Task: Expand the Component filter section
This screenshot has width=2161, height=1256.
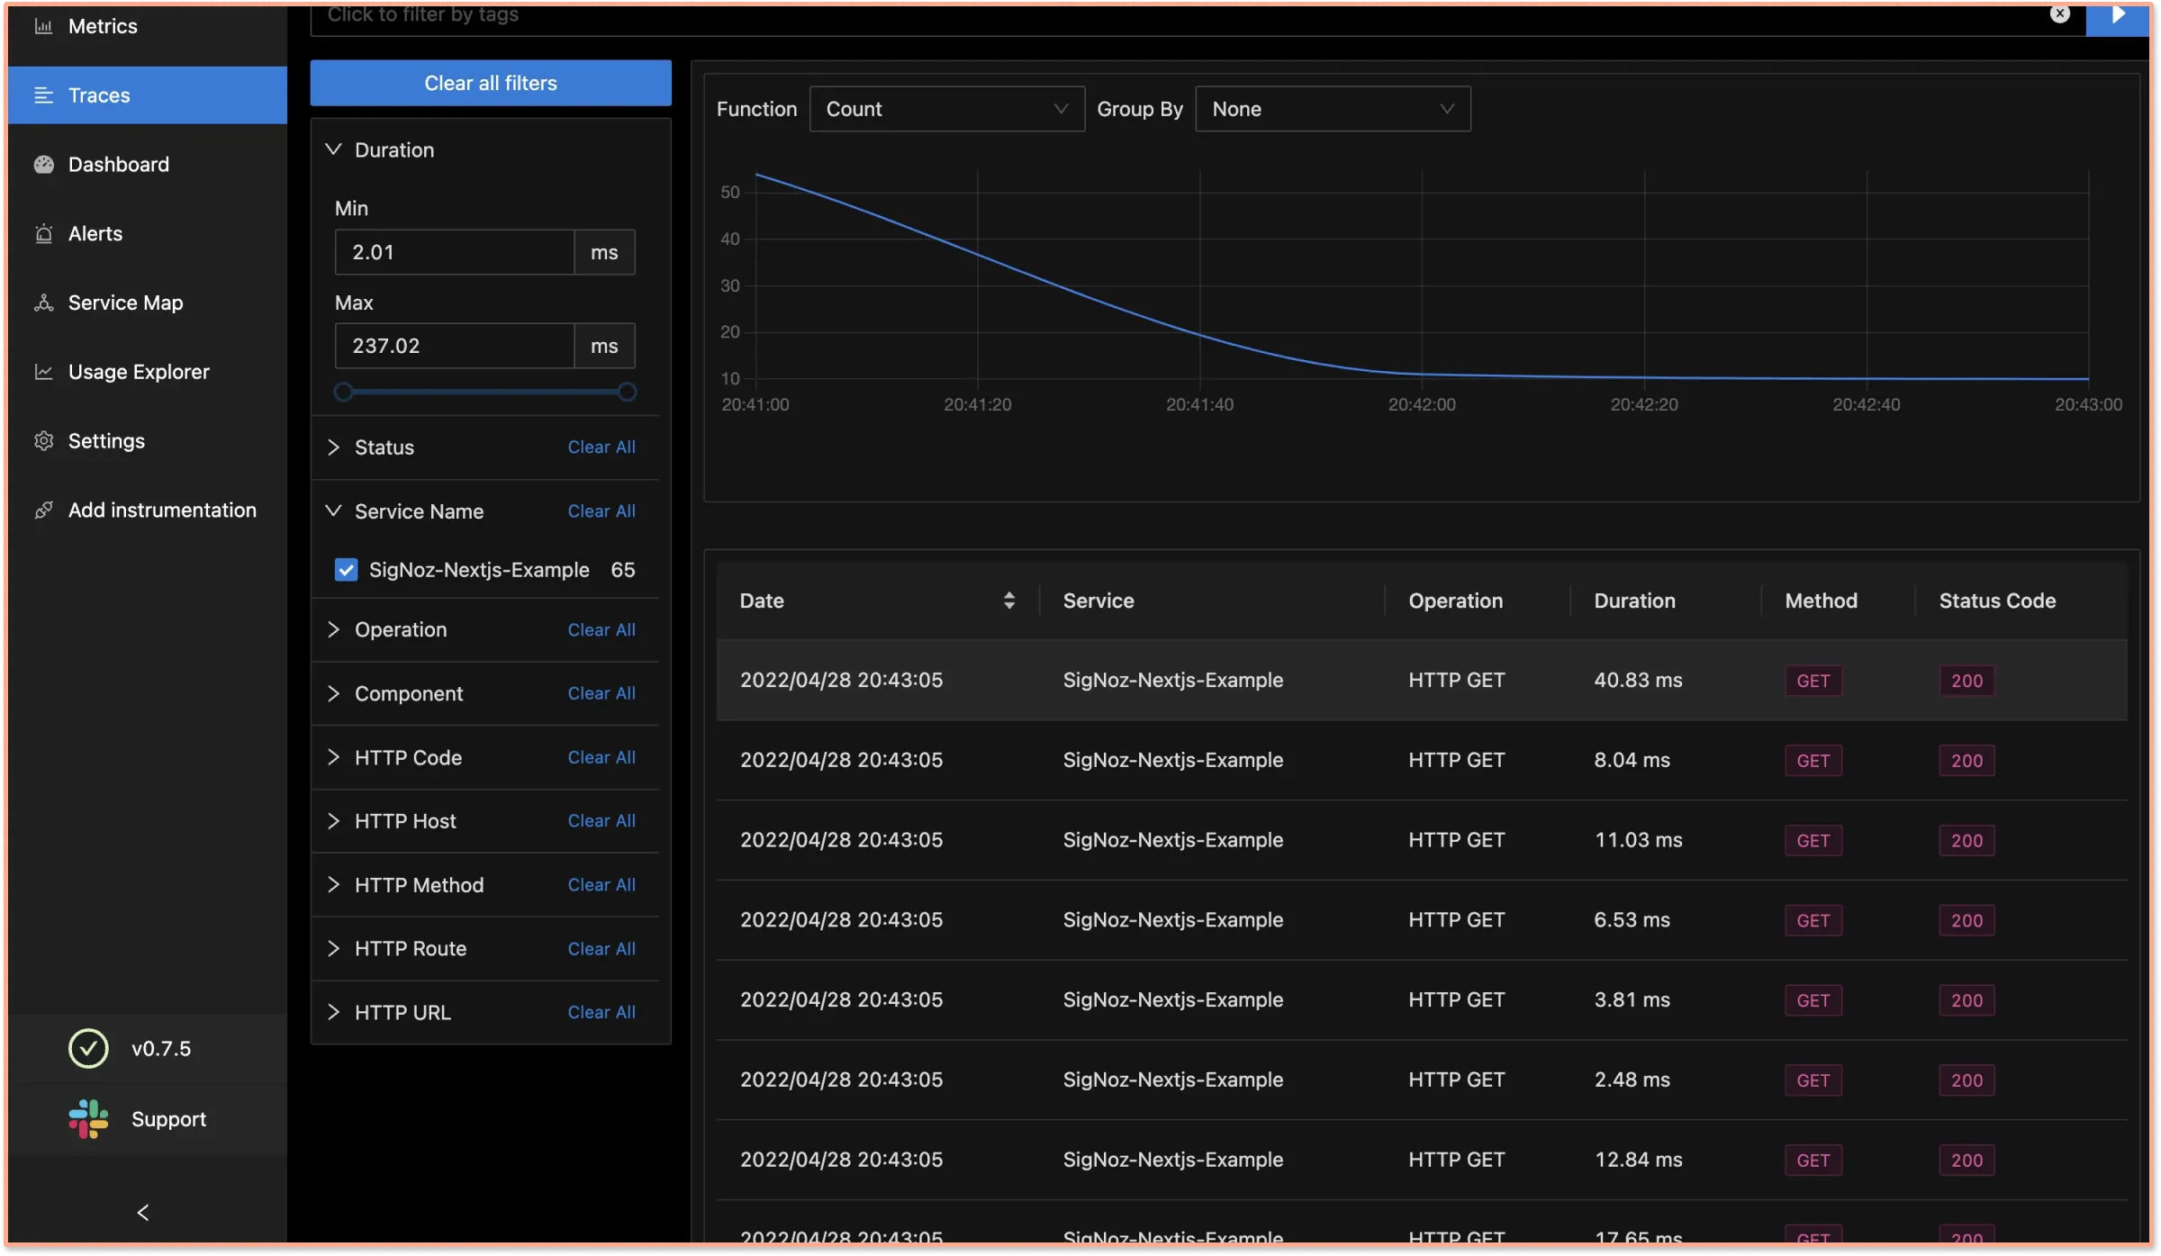Action: 333,693
